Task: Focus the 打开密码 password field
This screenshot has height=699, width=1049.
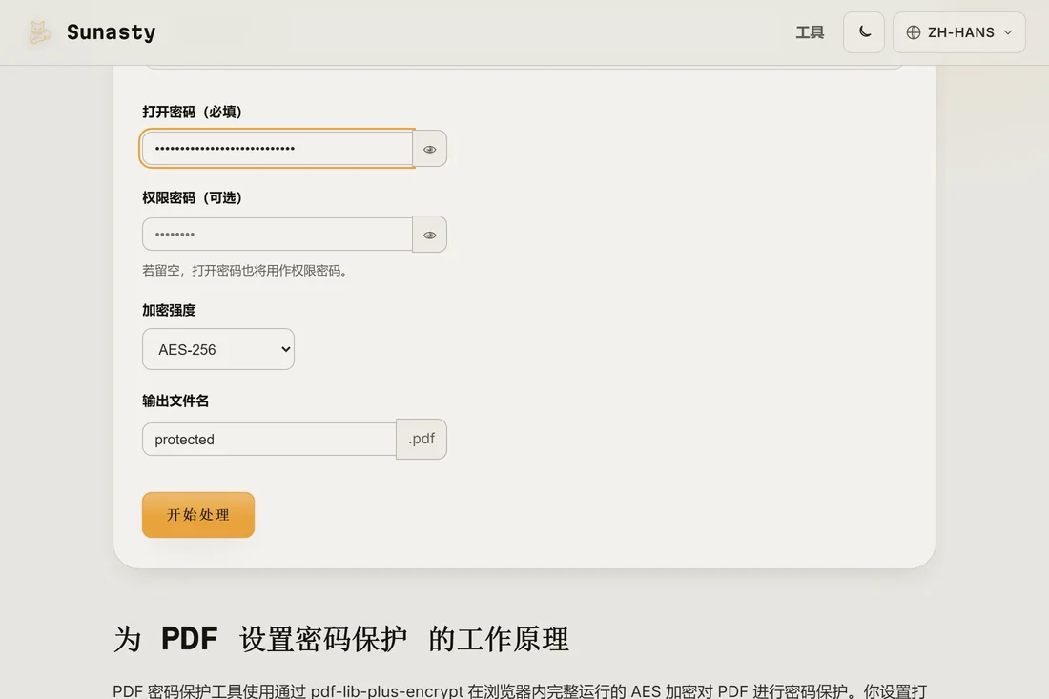Action: click(278, 149)
